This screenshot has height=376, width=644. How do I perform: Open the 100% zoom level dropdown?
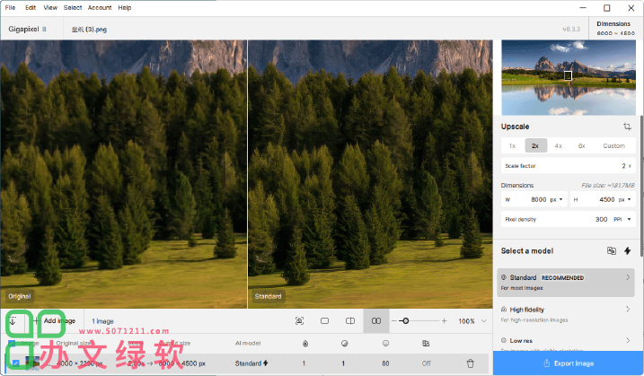point(484,321)
